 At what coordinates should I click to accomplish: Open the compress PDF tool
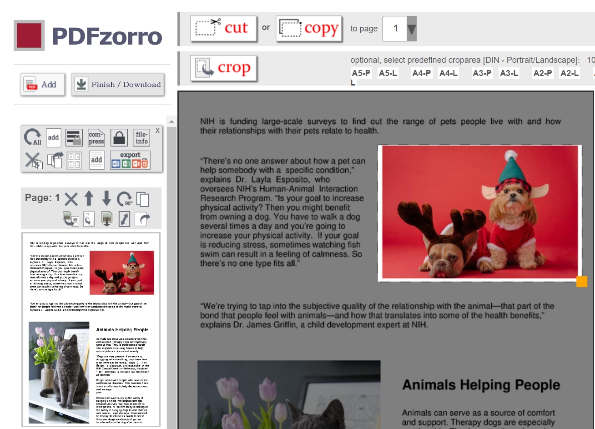tap(96, 137)
